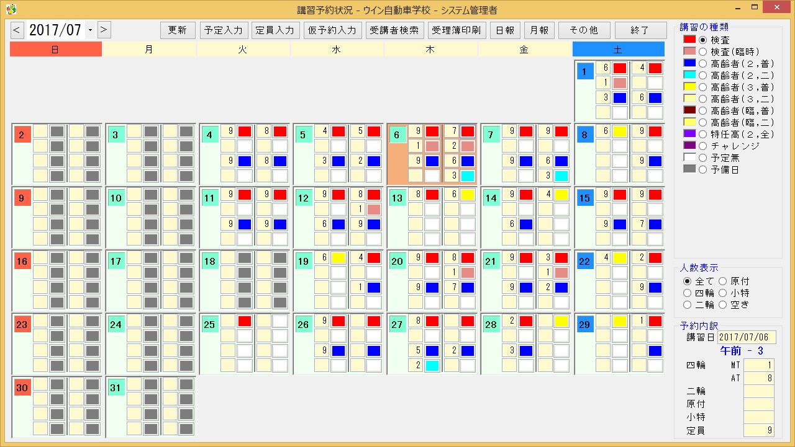Click cyan slot on day 27
Image resolution: width=795 pixels, height=447 pixels.
(x=432, y=365)
